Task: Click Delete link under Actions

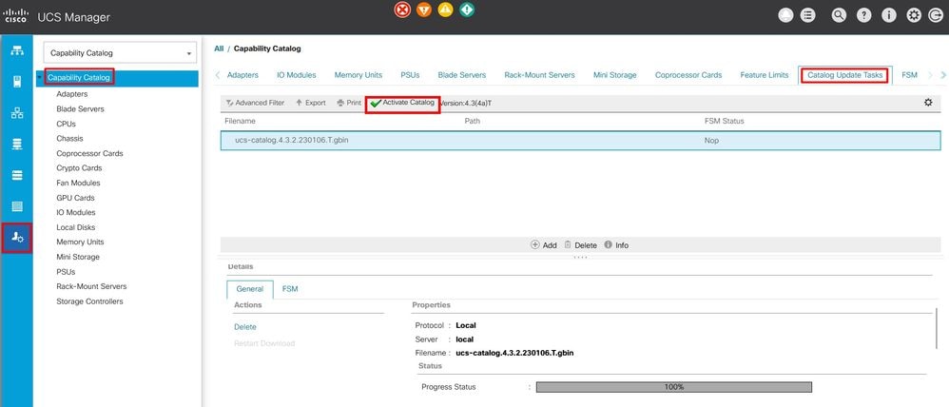Action: coord(245,327)
